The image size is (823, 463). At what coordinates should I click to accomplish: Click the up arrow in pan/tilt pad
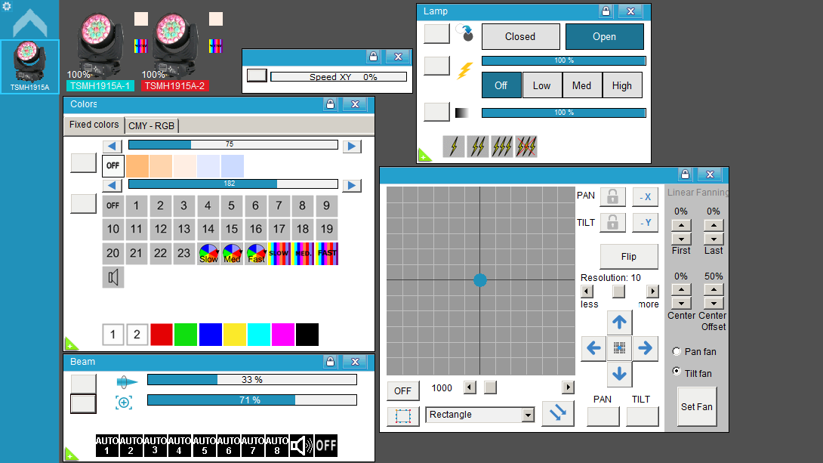[x=619, y=323]
